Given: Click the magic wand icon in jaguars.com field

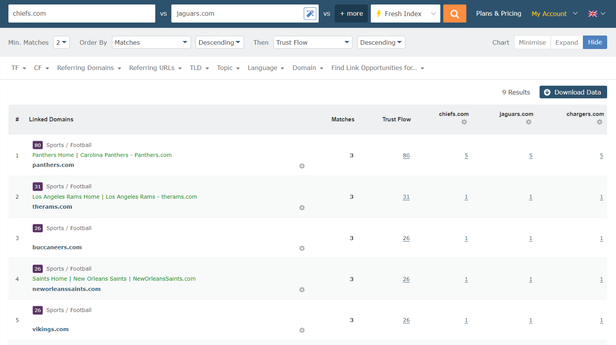Looking at the screenshot, I should [x=310, y=14].
